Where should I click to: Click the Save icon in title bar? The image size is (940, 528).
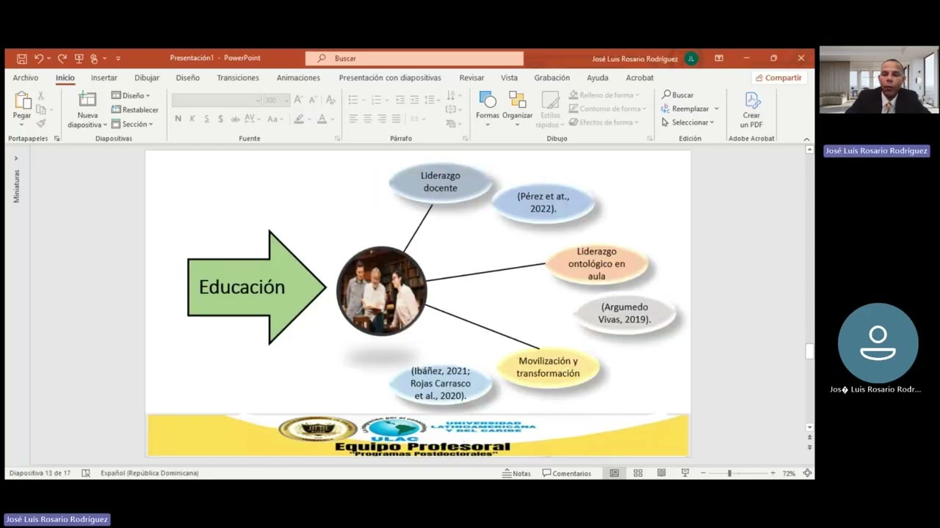22,59
